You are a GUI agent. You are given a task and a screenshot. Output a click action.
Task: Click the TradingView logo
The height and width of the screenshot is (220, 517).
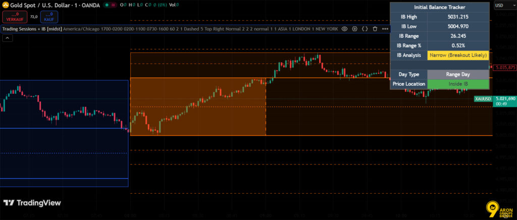[x=32, y=203]
